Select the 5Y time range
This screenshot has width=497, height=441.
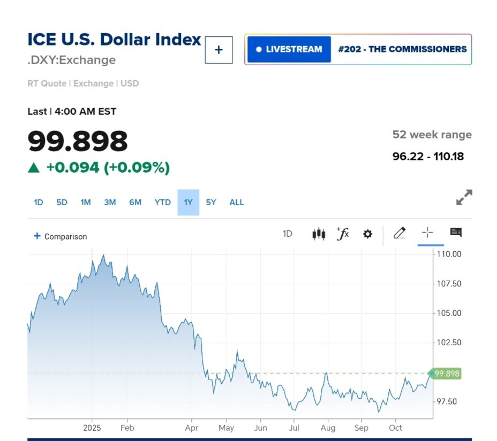[211, 202]
